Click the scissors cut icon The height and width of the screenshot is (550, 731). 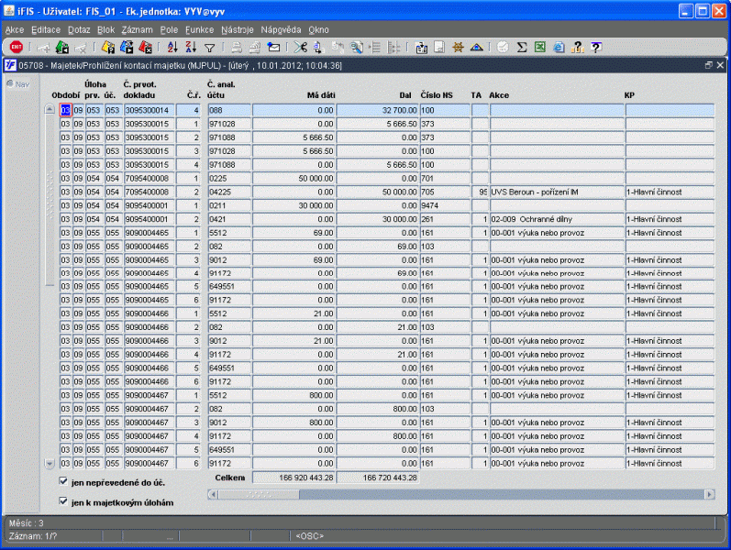click(x=301, y=47)
